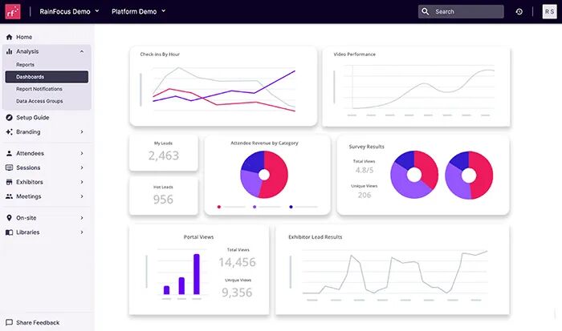The width and height of the screenshot is (562, 331).
Task: Click the Meetings people icon
Action: click(10, 196)
